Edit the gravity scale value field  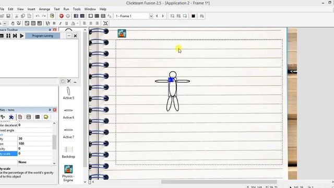[x=35, y=154]
